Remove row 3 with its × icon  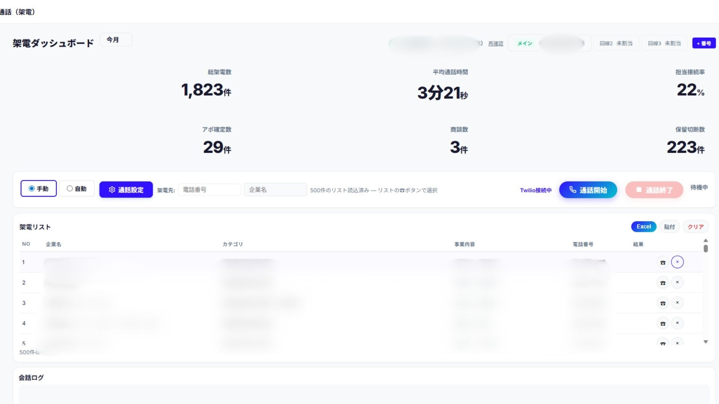(x=677, y=303)
